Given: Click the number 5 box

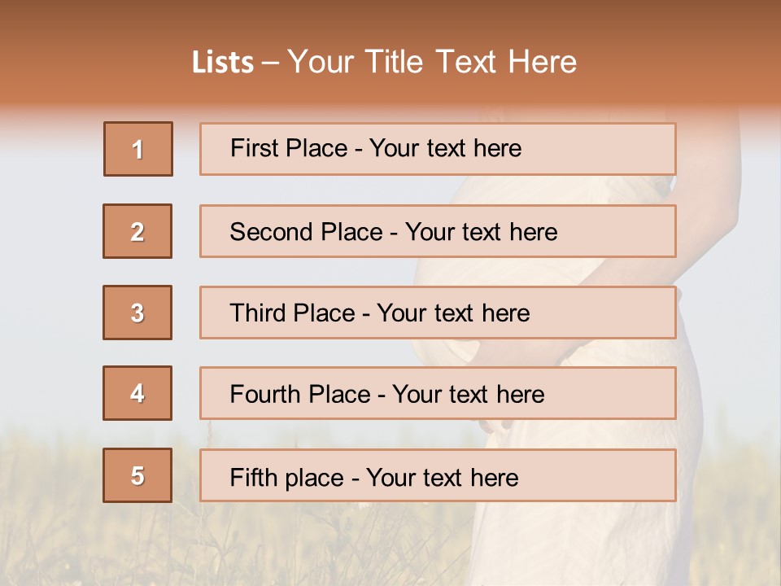Looking at the screenshot, I should (137, 475).
